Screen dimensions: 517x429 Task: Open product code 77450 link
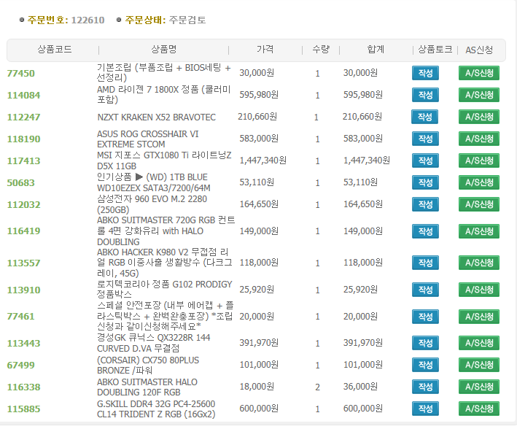20,74
